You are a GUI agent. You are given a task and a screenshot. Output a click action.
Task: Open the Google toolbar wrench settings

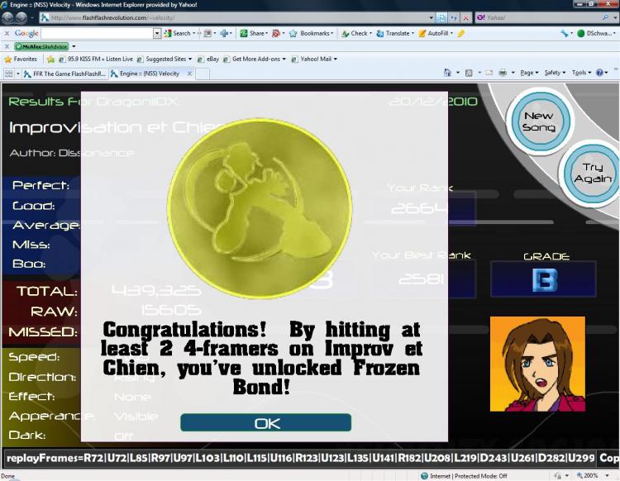point(565,34)
